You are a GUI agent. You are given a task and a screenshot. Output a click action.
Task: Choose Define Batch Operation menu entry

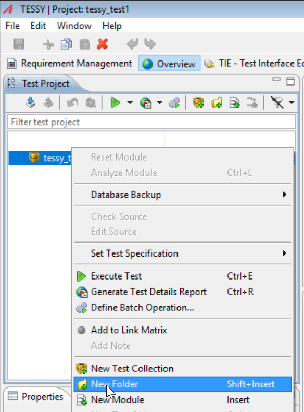(x=183, y=307)
